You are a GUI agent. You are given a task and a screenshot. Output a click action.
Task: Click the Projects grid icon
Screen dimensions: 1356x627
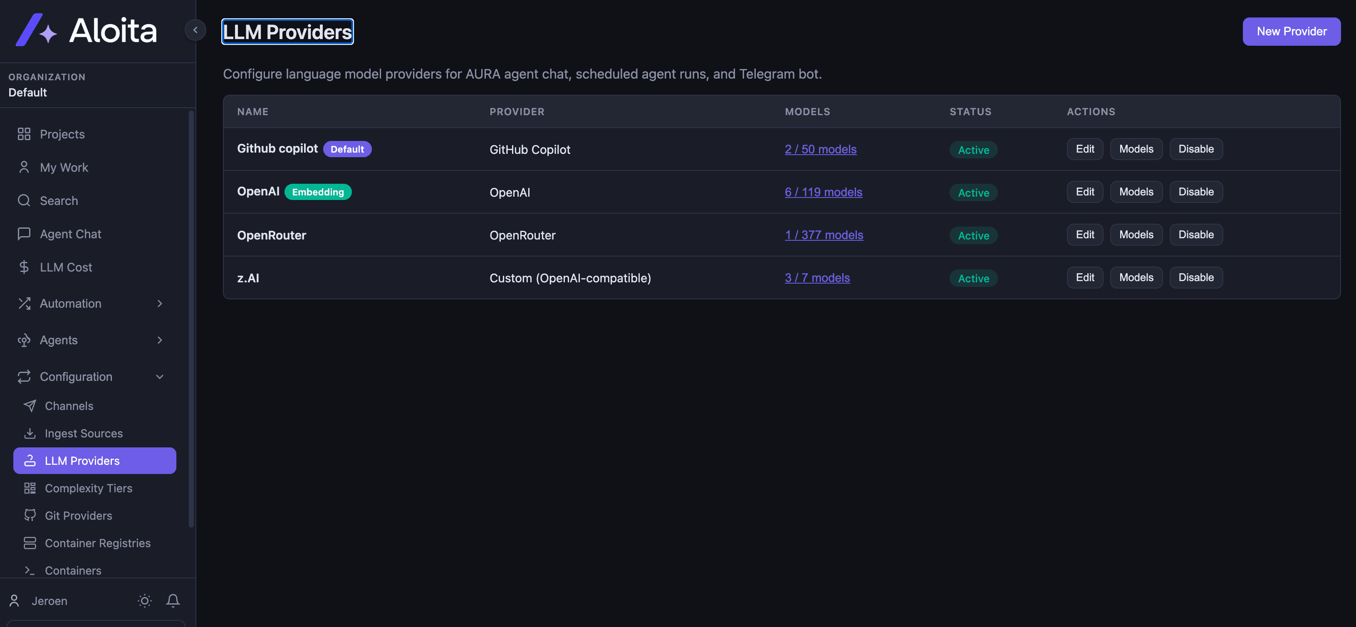pos(24,134)
